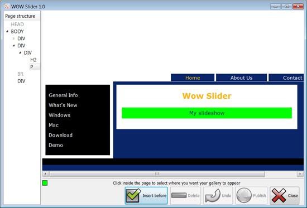Click the curved arrow Undo icon
The width and height of the screenshot is (307, 208).
click(x=213, y=196)
